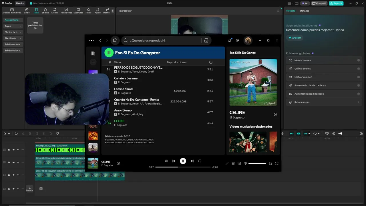Mute Spotify with the speaker icon
Image resolution: width=366 pixels, height=206 pixels.
click(x=245, y=163)
